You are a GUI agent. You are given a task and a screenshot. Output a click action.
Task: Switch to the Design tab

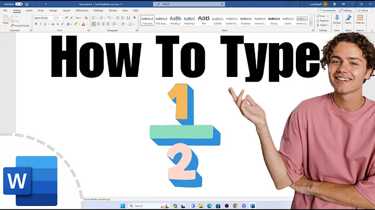[53, 10]
